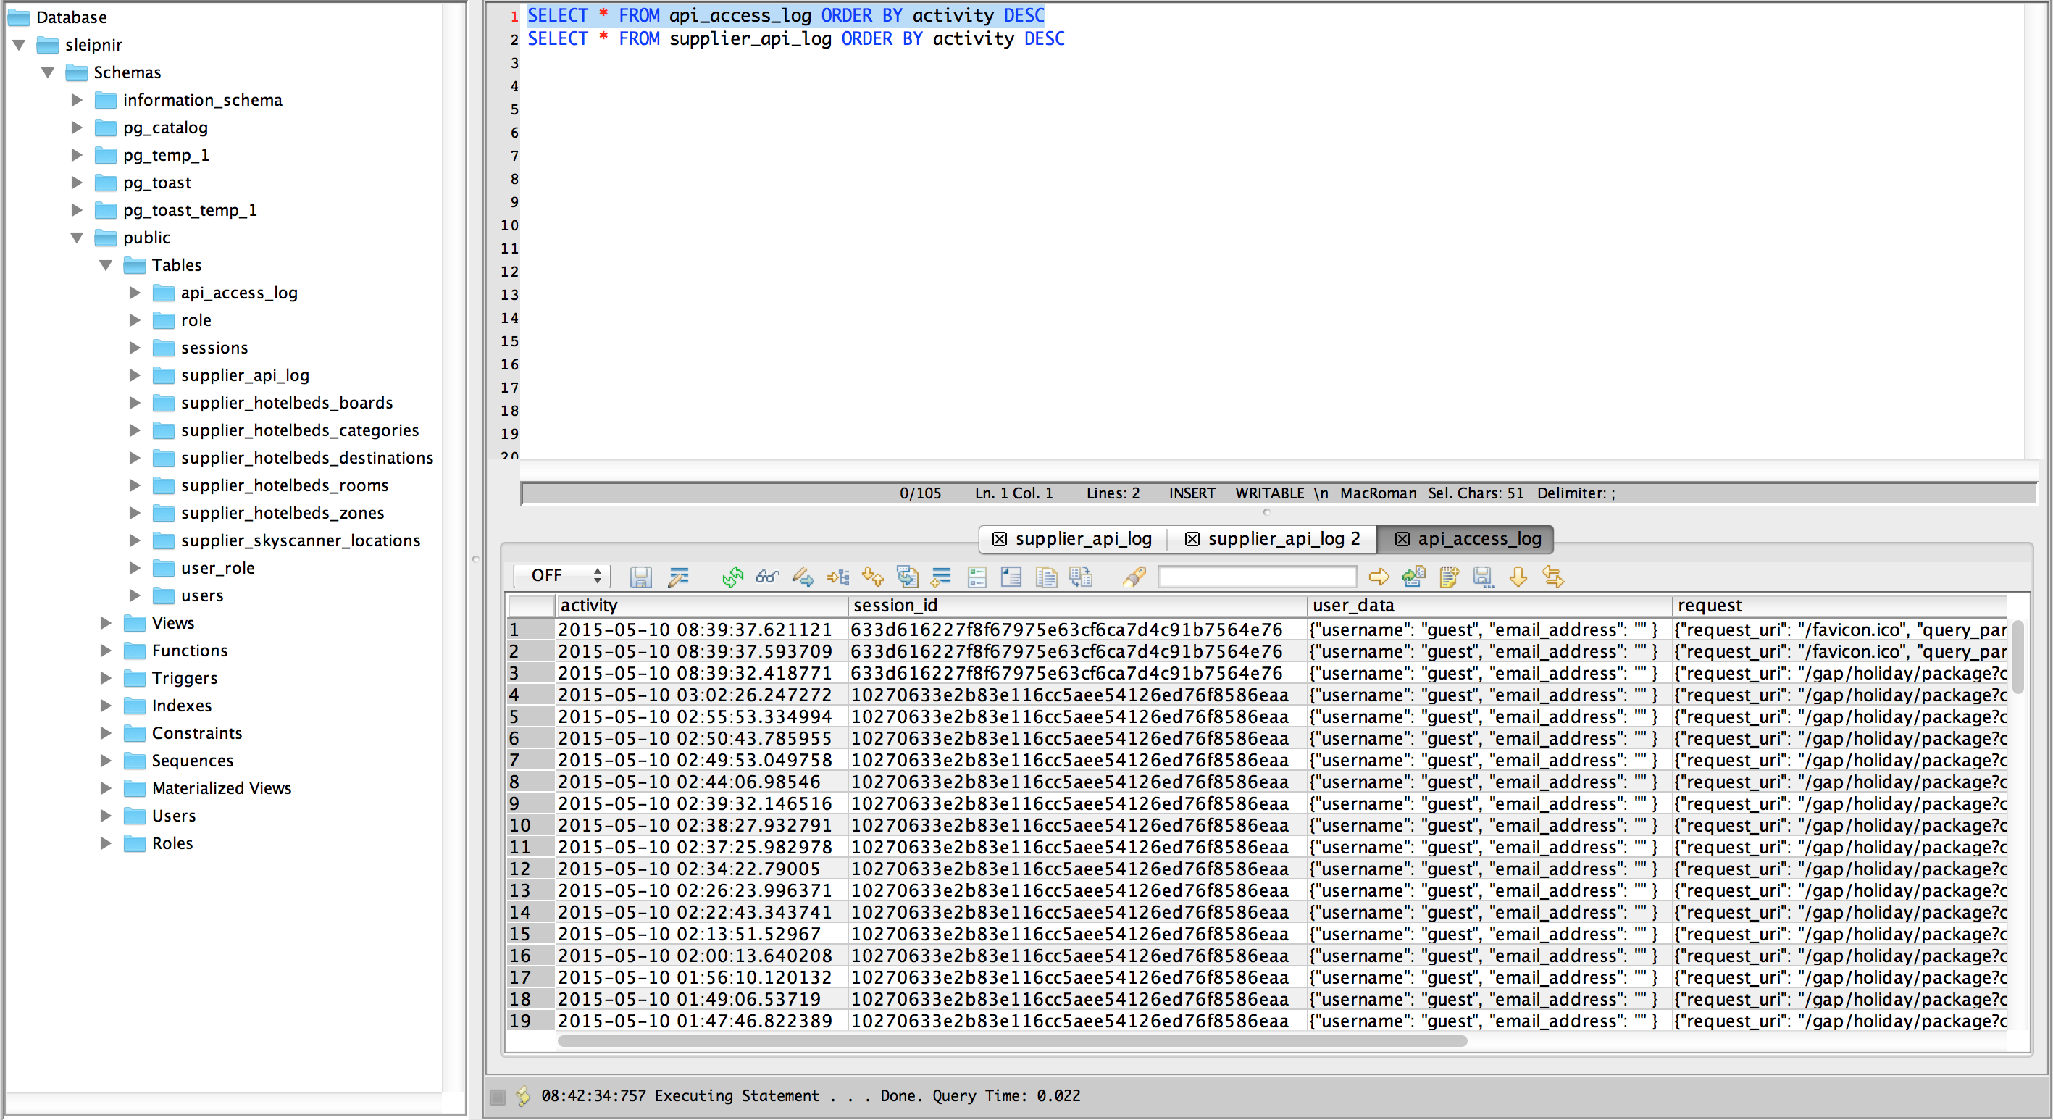Viewport: 2053px width, 1120px height.
Task: Collapse the public schema node
Action: [x=78, y=238]
